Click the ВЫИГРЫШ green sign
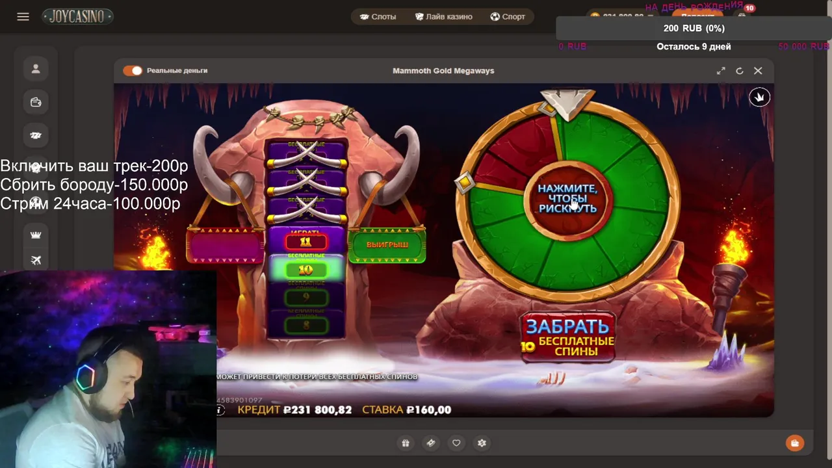The width and height of the screenshot is (832, 468). tap(387, 245)
